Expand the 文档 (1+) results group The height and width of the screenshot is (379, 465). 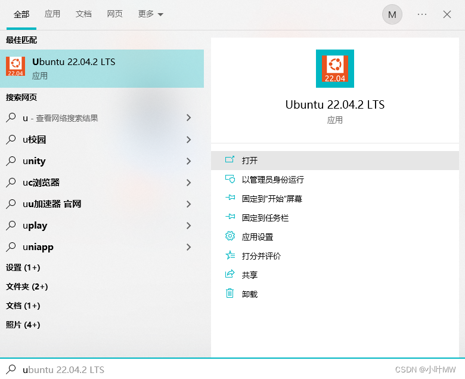pyautogui.click(x=23, y=306)
